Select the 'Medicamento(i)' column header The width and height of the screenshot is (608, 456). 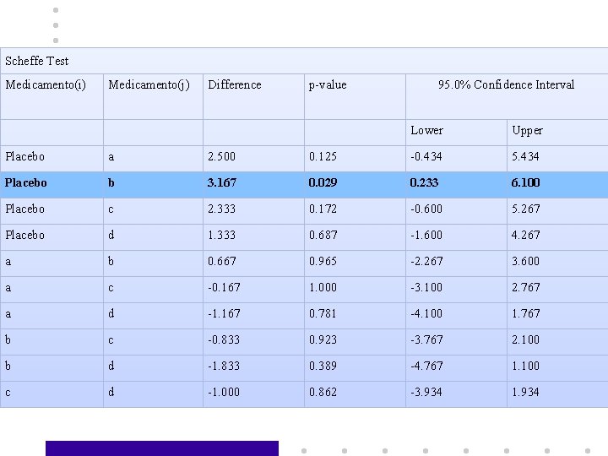(46, 85)
